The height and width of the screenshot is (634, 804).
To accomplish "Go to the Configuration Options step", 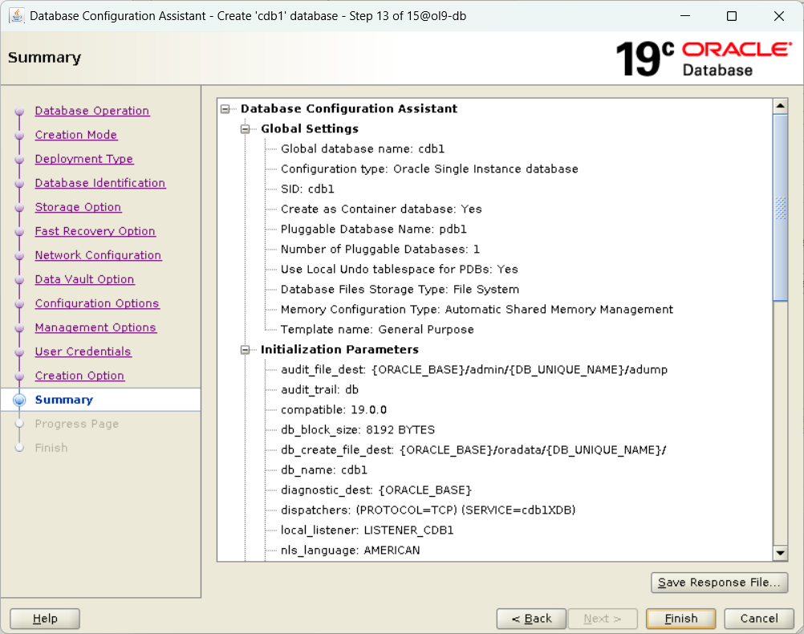I will click(97, 303).
